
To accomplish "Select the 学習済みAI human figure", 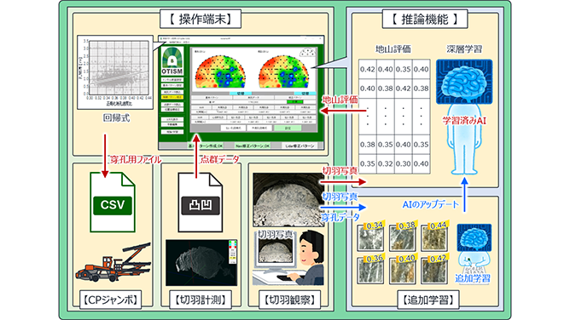I will click(x=464, y=140).
